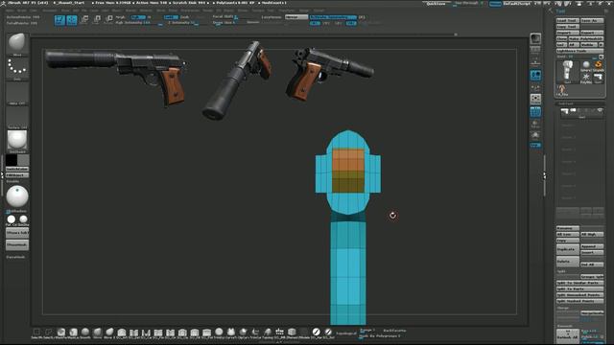Click the Delete subtool button

coord(567,261)
